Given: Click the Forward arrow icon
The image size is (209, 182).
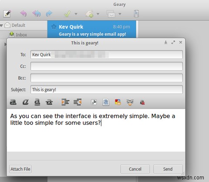Looking at the screenshot, I should (49, 14).
